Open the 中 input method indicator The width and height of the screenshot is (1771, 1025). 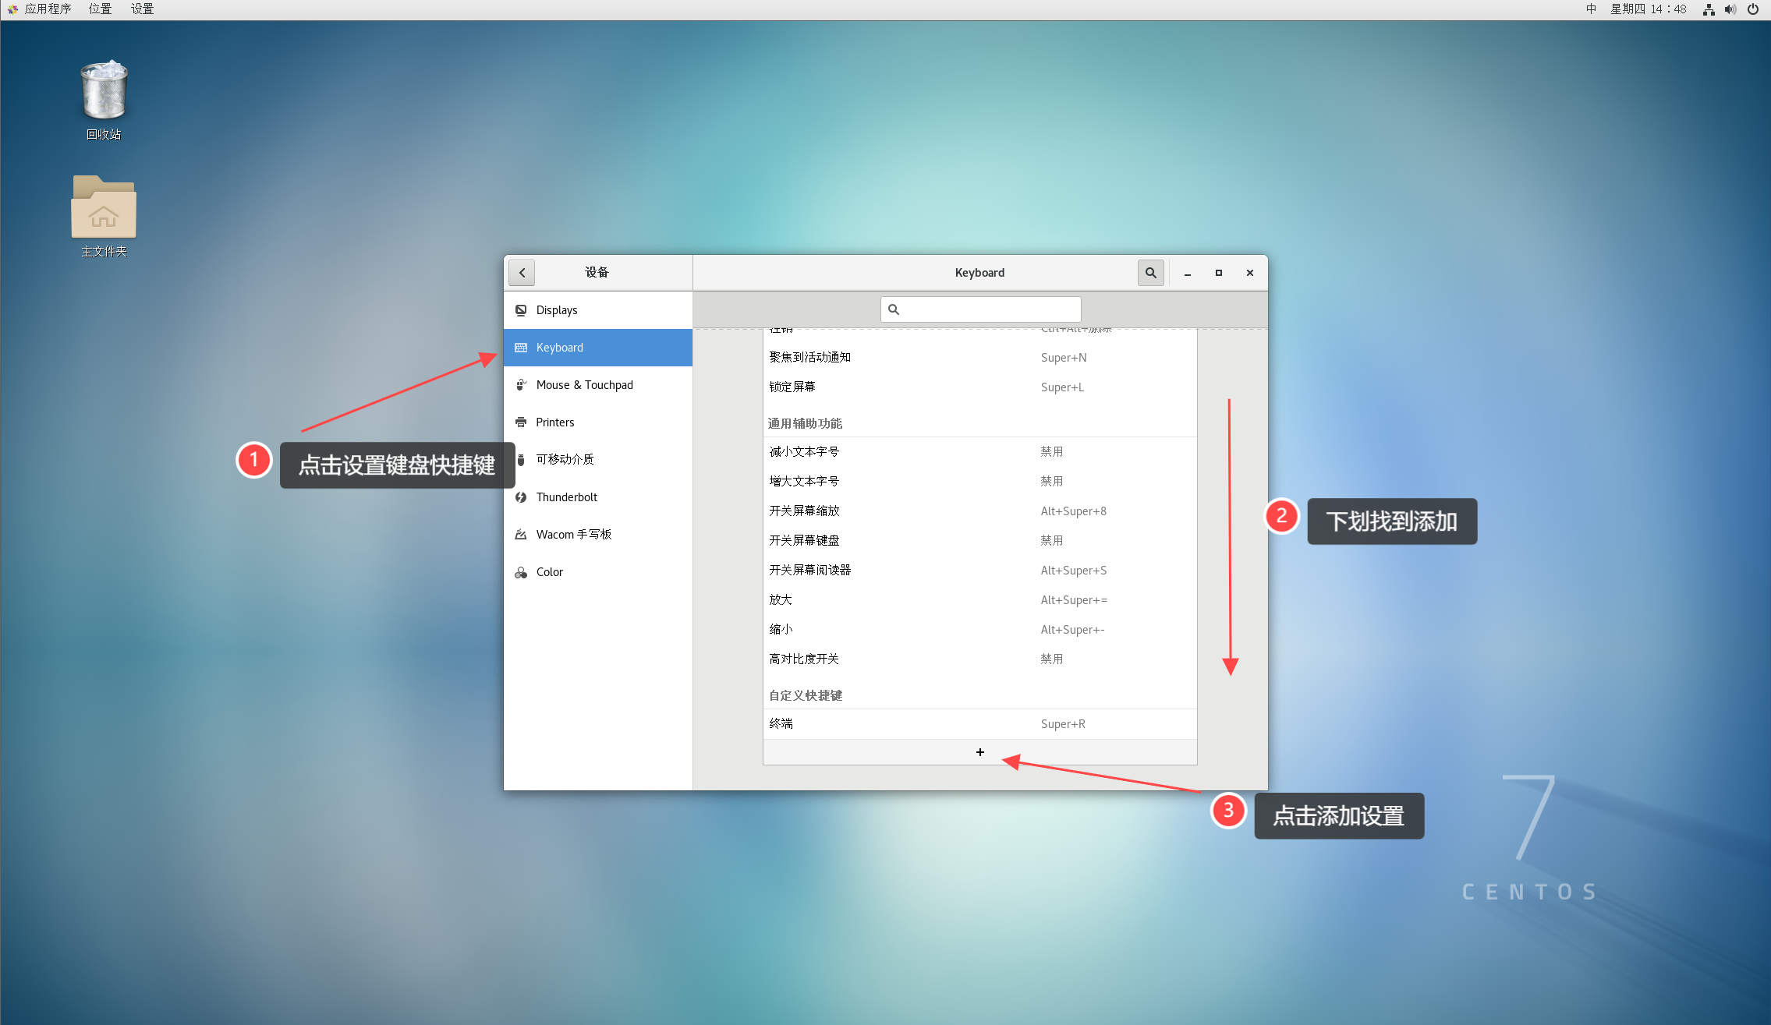[1592, 9]
